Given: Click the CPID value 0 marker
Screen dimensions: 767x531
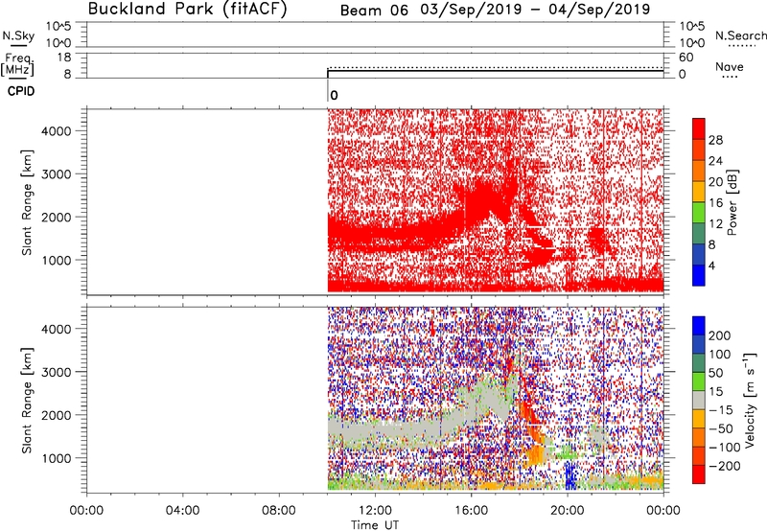Looking at the screenshot, I should (334, 95).
